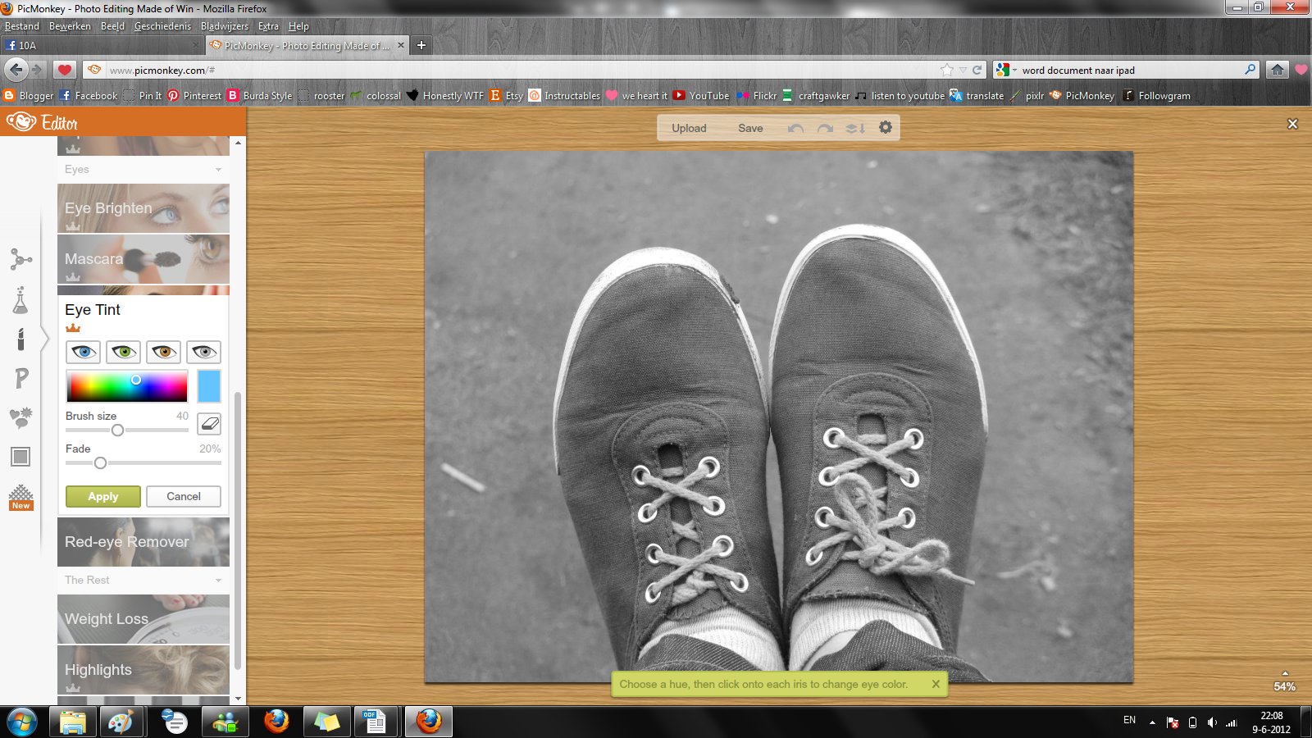Image resolution: width=1312 pixels, height=738 pixels.
Task: Click the layers merge icon in toolbar
Action: coord(855,128)
